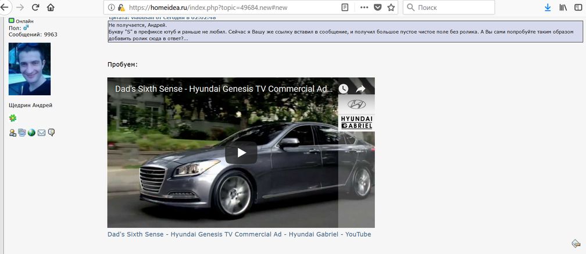Screen dimensions: 586x254
Task: Click the video title in the player header
Action: pos(224,89)
